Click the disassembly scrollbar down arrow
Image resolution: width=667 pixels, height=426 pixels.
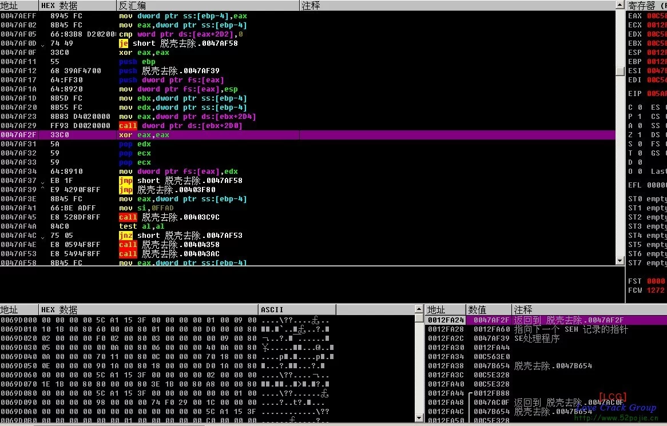pos(620,260)
